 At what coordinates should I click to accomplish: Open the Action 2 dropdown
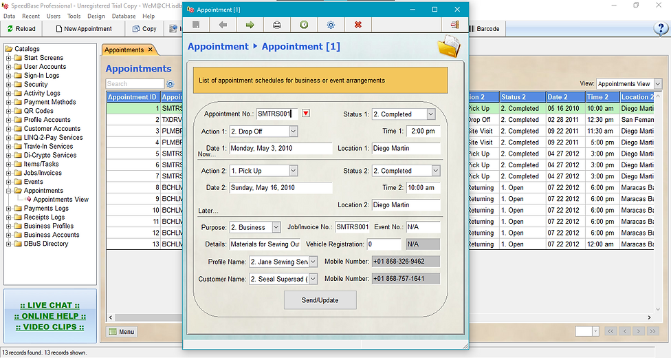(x=293, y=171)
